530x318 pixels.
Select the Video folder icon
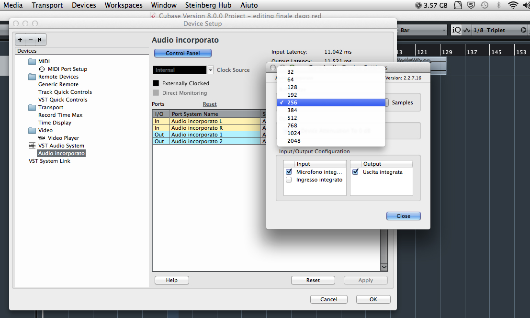pyautogui.click(x=32, y=130)
